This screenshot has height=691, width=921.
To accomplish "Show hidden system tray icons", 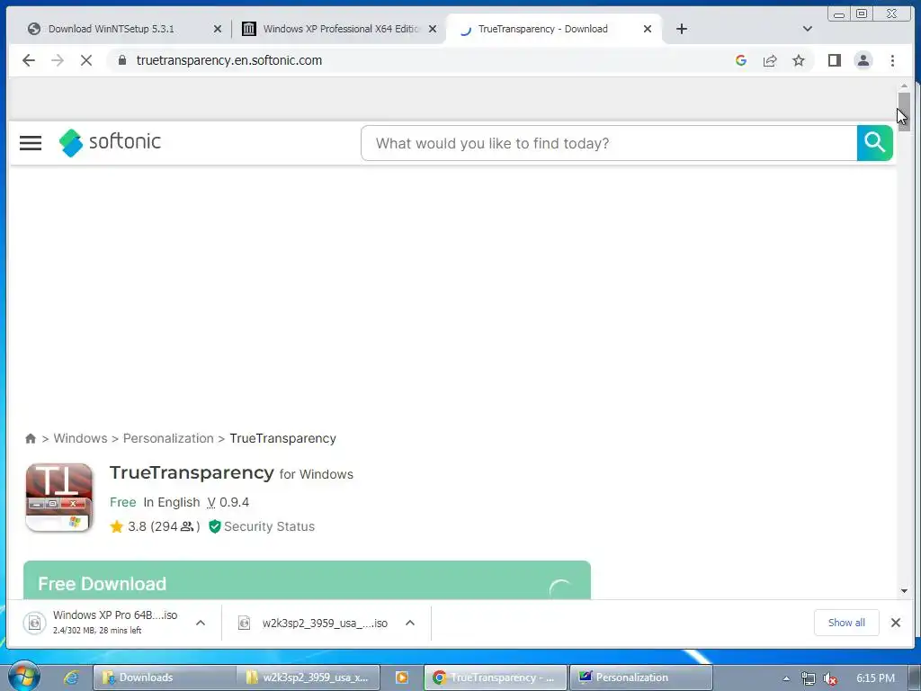I will (786, 678).
